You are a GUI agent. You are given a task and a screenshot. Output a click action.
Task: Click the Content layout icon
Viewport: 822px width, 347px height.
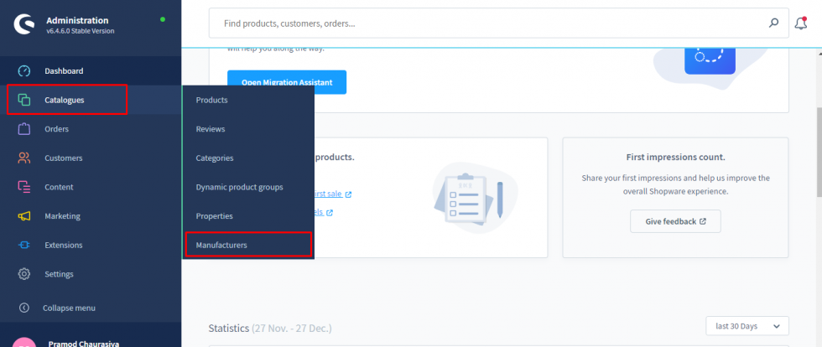[24, 187]
